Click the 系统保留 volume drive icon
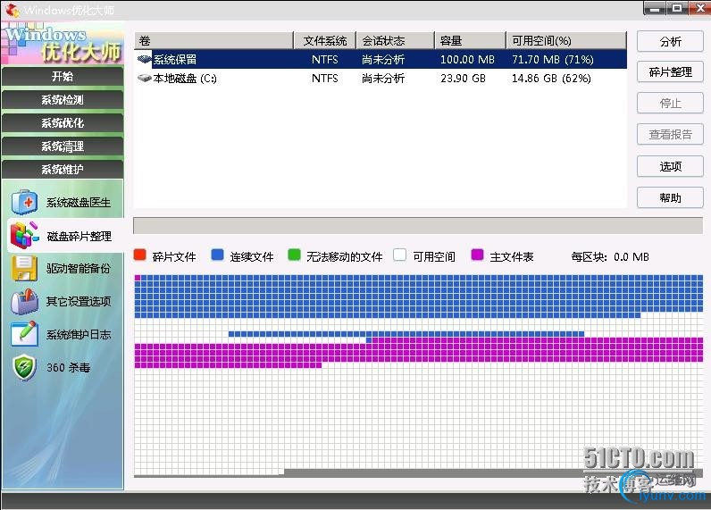The width and height of the screenshot is (711, 510). point(144,59)
